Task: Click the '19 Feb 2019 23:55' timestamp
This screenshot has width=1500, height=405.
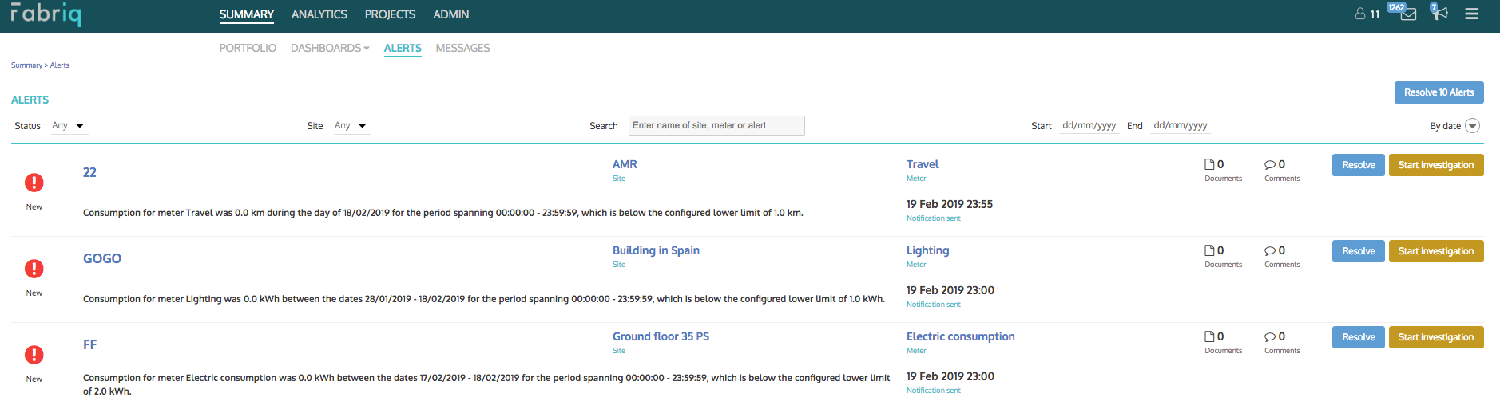Action: pos(949,204)
